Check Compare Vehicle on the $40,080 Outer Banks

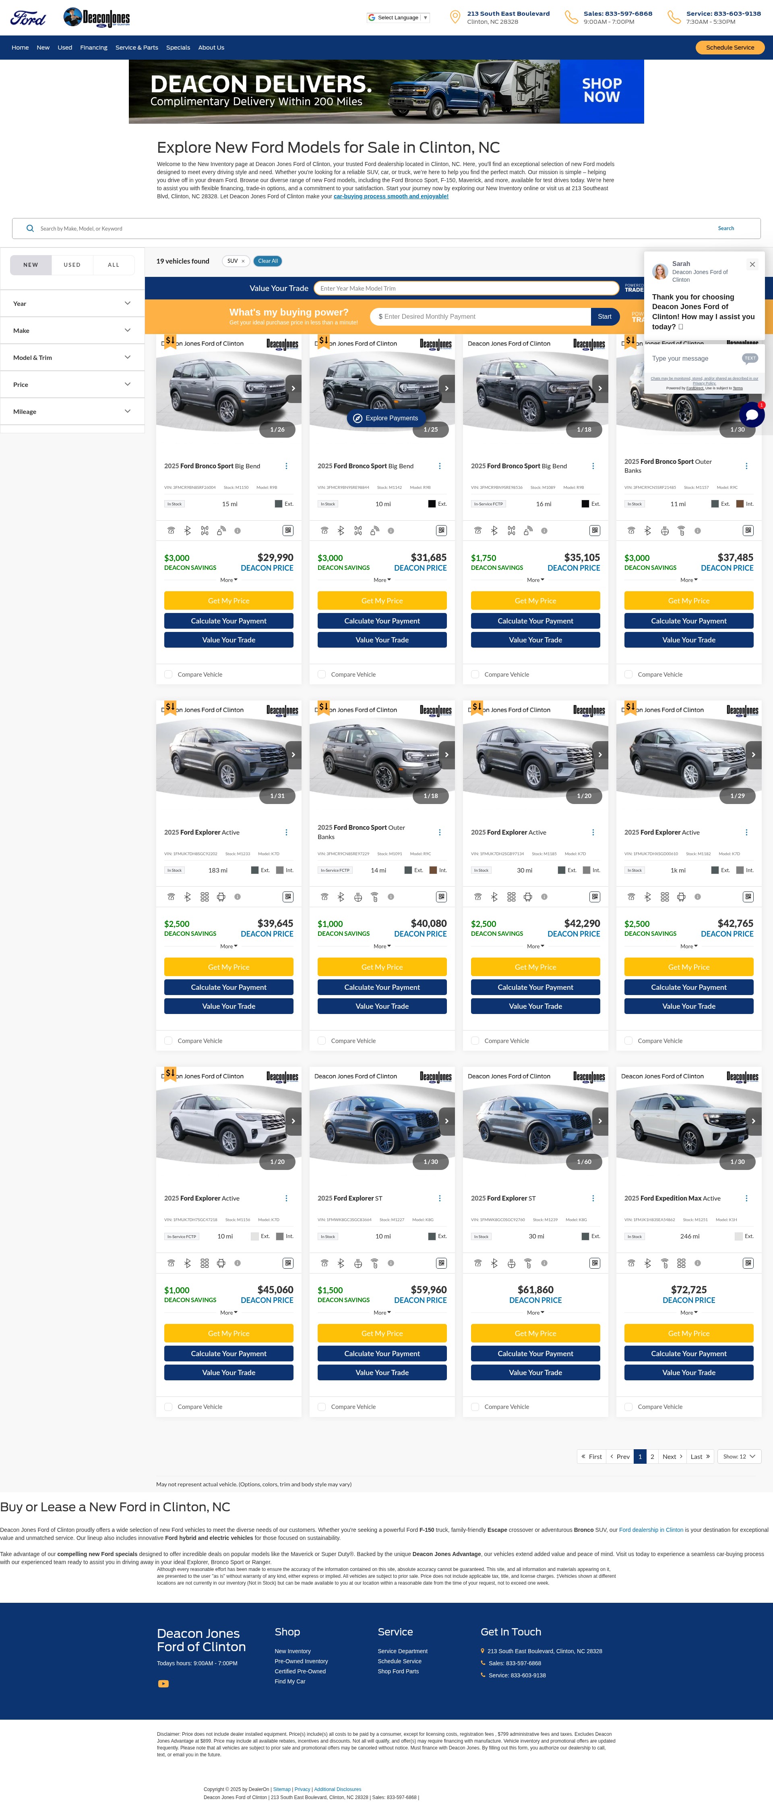(x=322, y=1041)
